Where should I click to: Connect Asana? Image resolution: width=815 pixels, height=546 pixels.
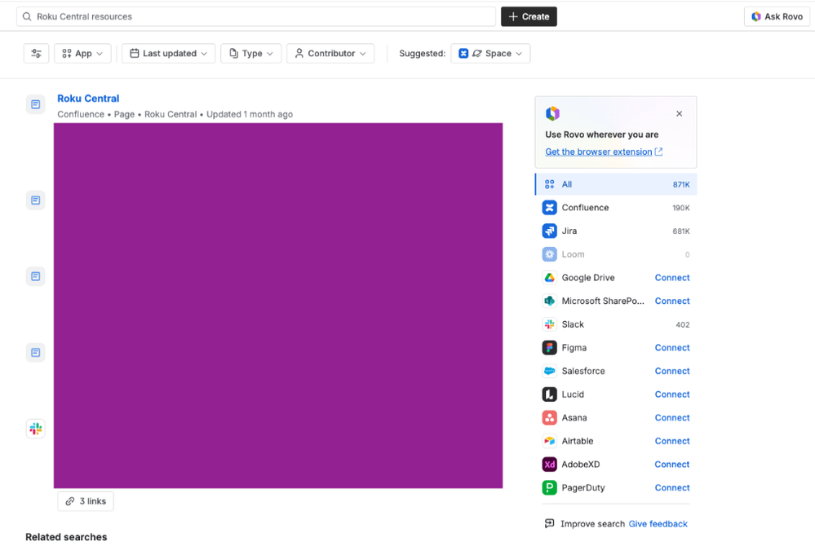pos(672,418)
